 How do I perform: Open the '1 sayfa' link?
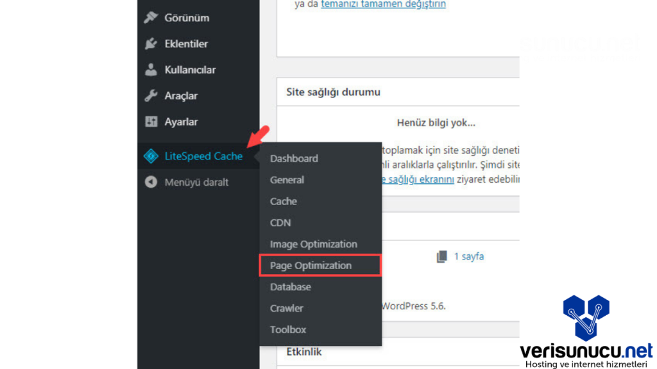pos(469,256)
